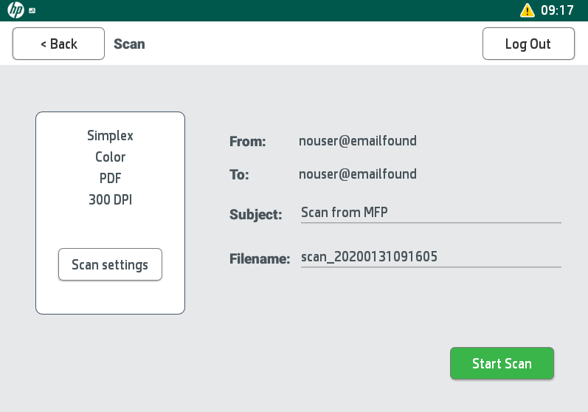This screenshot has height=412, width=588.
Task: Click the Scan page title
Action: [x=129, y=44]
